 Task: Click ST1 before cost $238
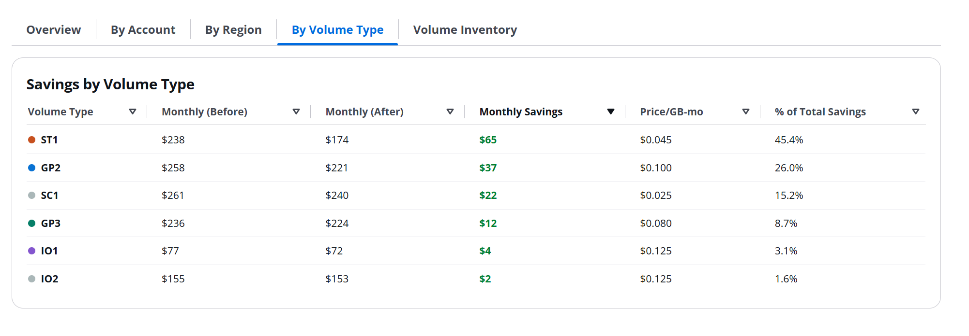point(173,140)
